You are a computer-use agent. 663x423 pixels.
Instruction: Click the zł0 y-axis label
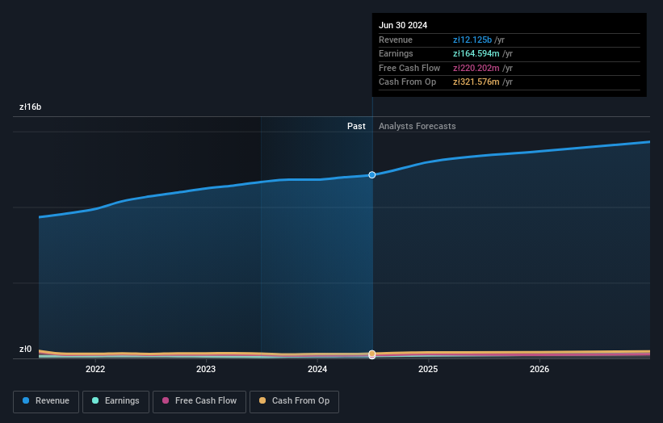click(x=25, y=349)
